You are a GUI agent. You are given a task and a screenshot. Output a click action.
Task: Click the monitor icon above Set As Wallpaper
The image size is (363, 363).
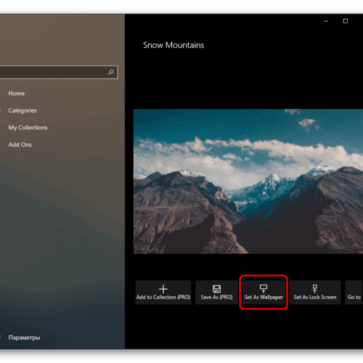pyautogui.click(x=264, y=288)
